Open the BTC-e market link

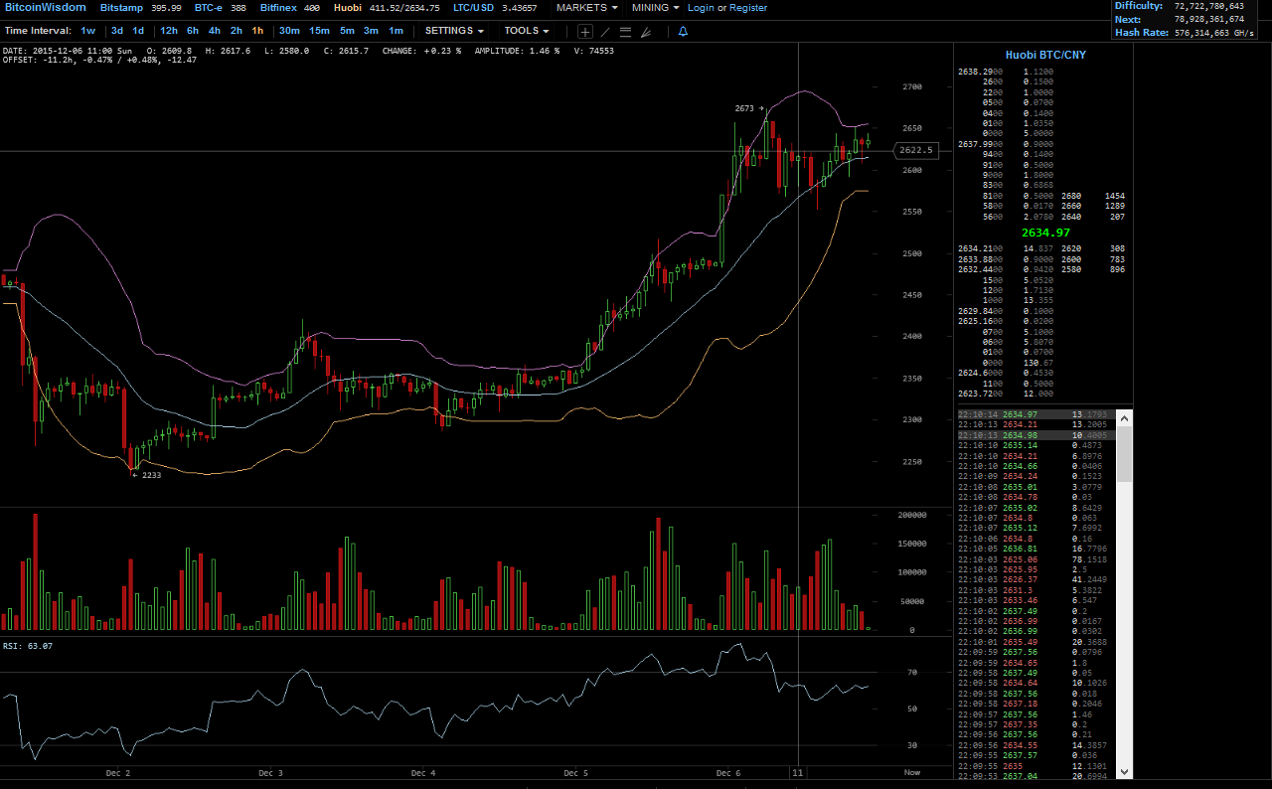[x=209, y=7]
